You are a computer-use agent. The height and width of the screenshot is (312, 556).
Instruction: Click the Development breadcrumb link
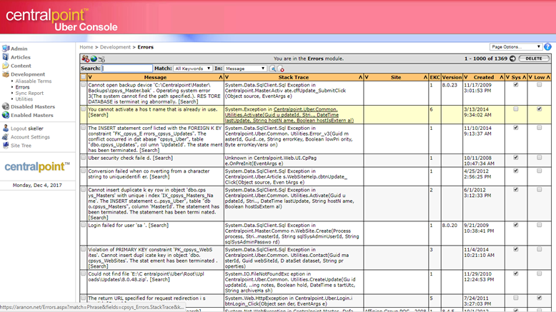coord(115,46)
